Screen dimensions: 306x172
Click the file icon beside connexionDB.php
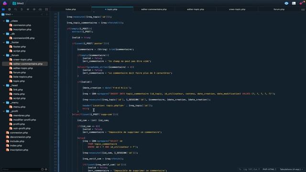click(11, 38)
